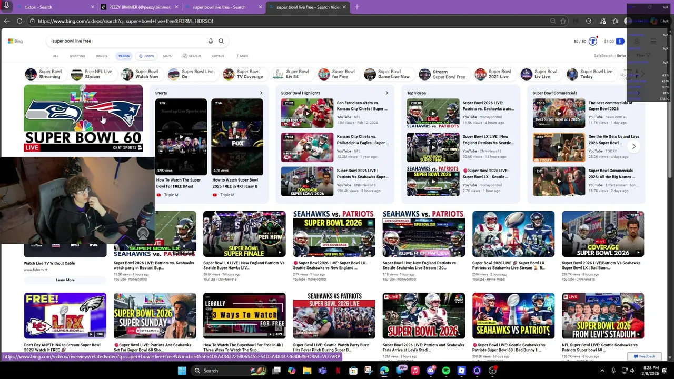Open Windows taskbar Search box
Image resolution: width=674 pixels, height=379 pixels.
tap(229, 371)
